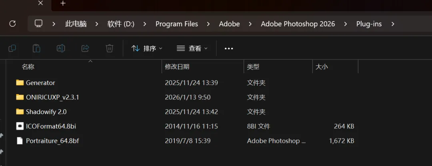This screenshot has height=166, width=432.
Task: Click the date 2019/7/8 15:39
Action: pyautogui.click(x=188, y=141)
